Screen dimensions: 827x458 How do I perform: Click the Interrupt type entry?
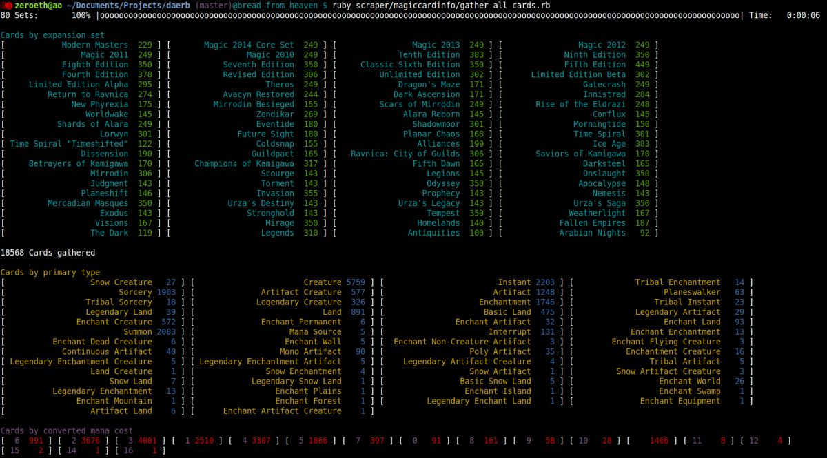point(522,332)
